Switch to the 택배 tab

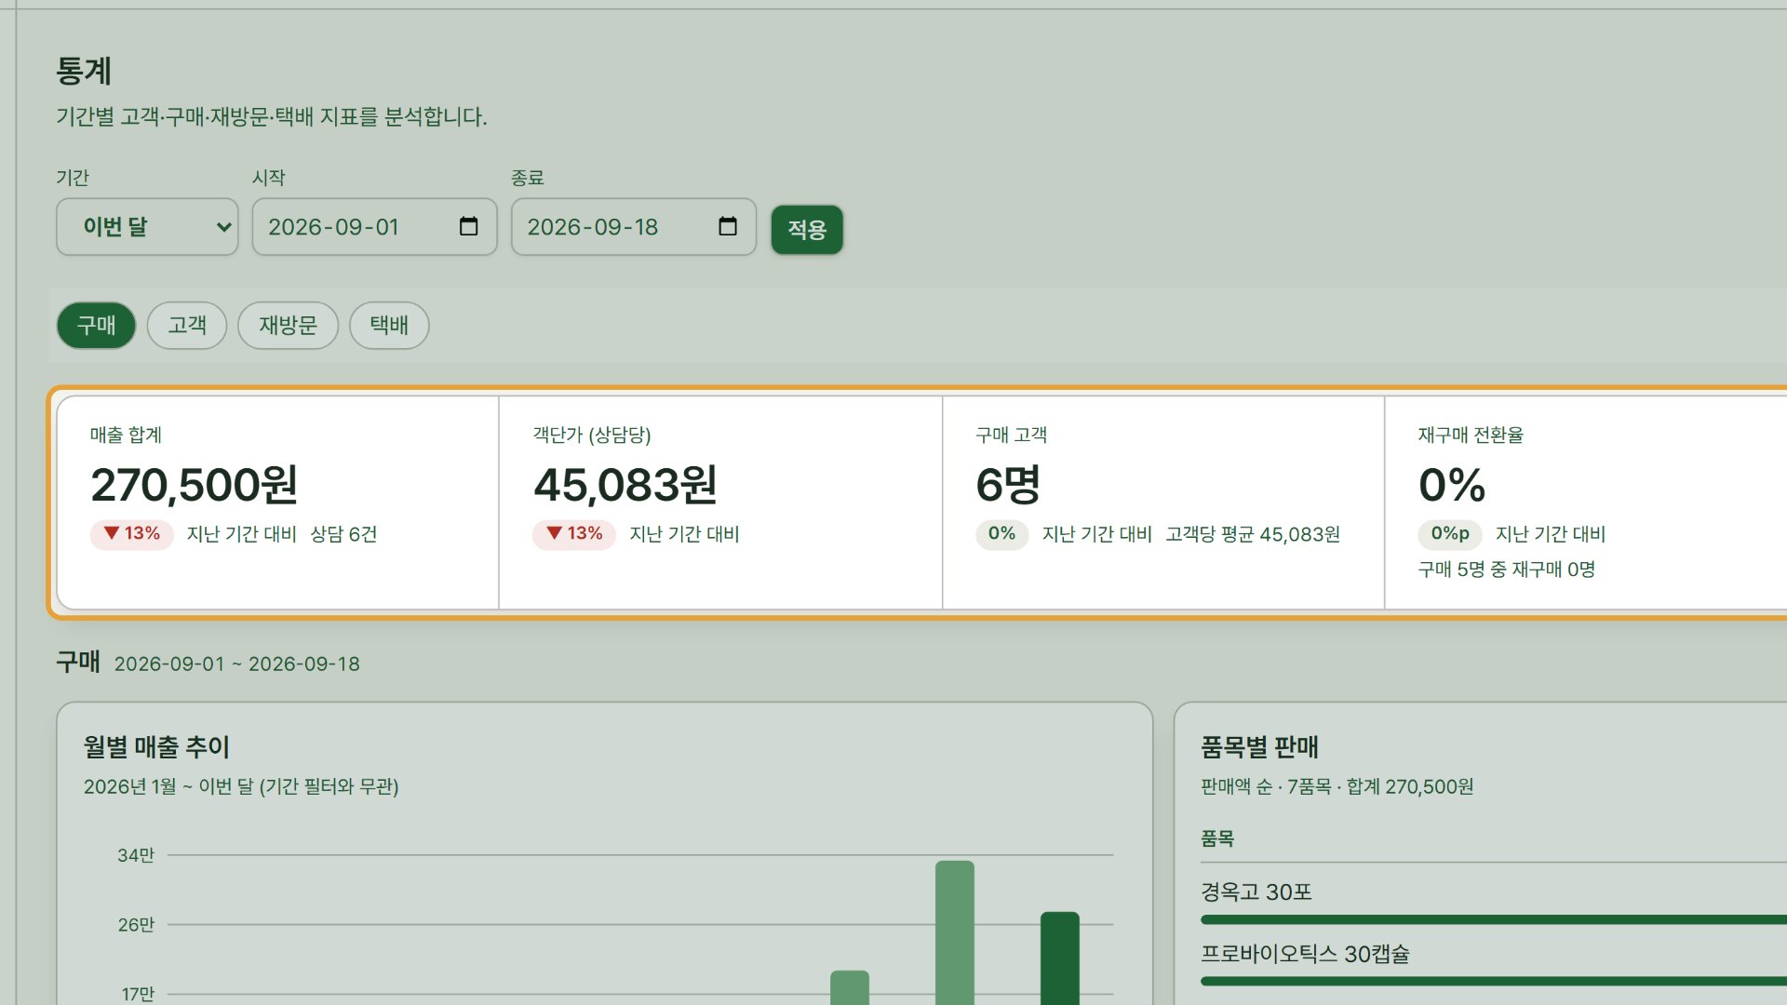[389, 326]
